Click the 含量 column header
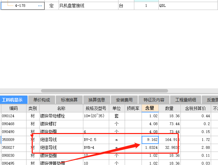Viewport: 218px width, 165px height. (x=150, y=108)
